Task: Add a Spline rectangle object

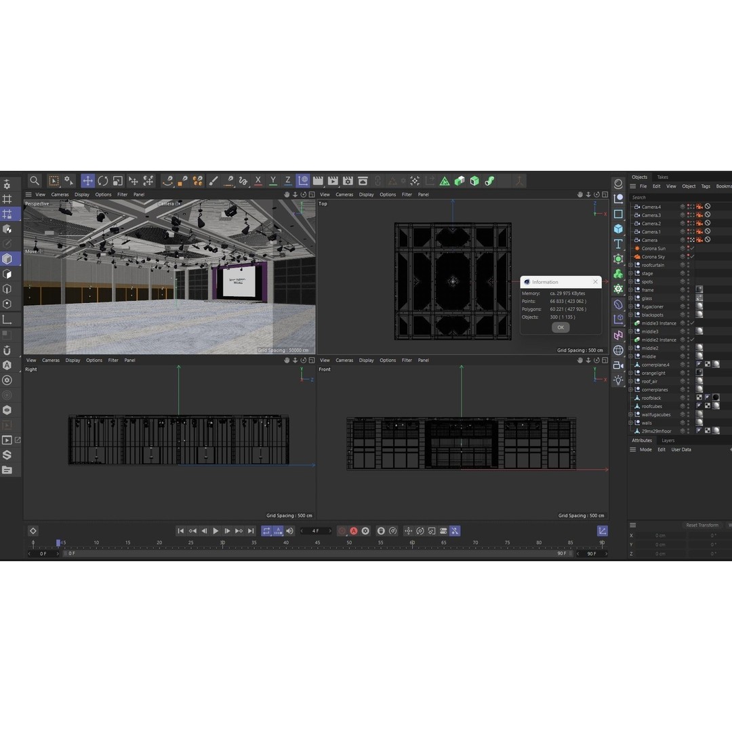Action: point(618,213)
